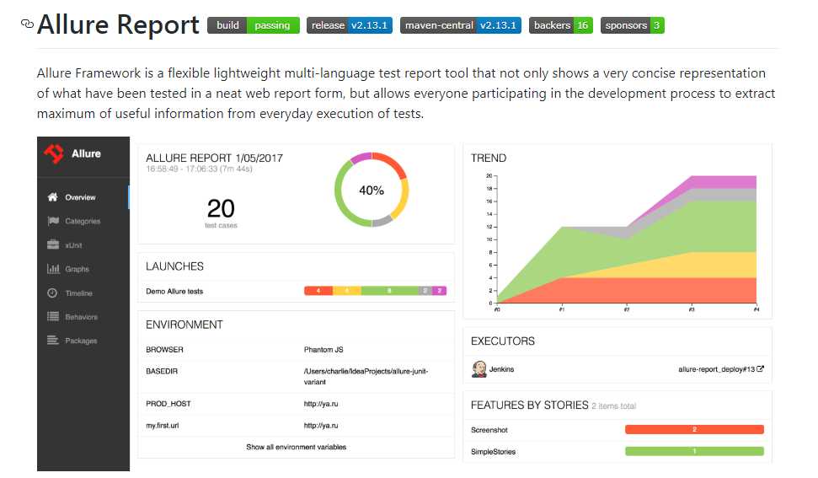Image resolution: width=818 pixels, height=478 pixels.
Task: Click external link icon next to allure-report_deploy#13
Action: tap(760, 368)
